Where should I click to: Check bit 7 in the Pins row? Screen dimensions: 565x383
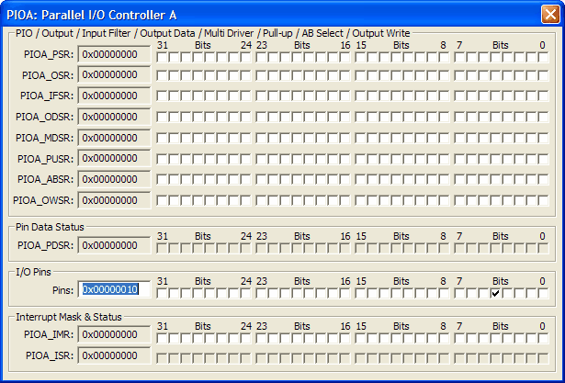459,293
